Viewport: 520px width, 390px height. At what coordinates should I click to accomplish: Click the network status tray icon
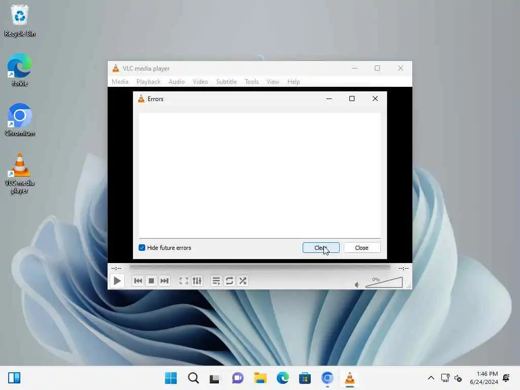(x=445, y=378)
